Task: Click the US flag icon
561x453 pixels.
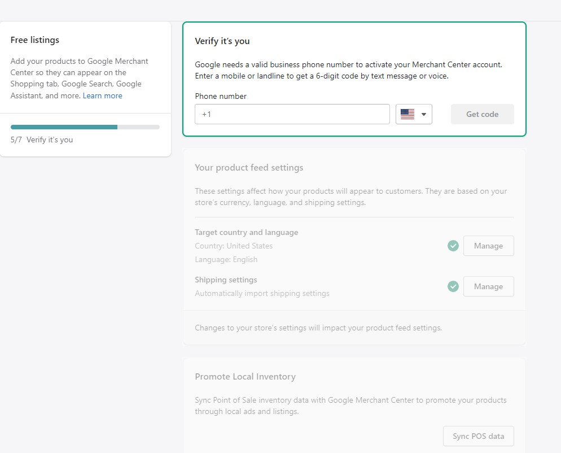Action: 407,114
